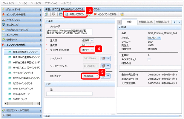Open カスタムの未解決インシデント view
The height and width of the screenshot is (119, 184).
point(24,78)
